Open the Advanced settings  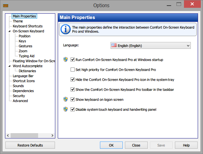pos(20,101)
